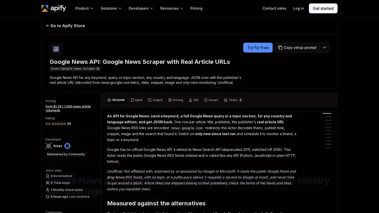Click the Tasks count badge showing 5
Screen dimensions: 379x213
(240, 100)
